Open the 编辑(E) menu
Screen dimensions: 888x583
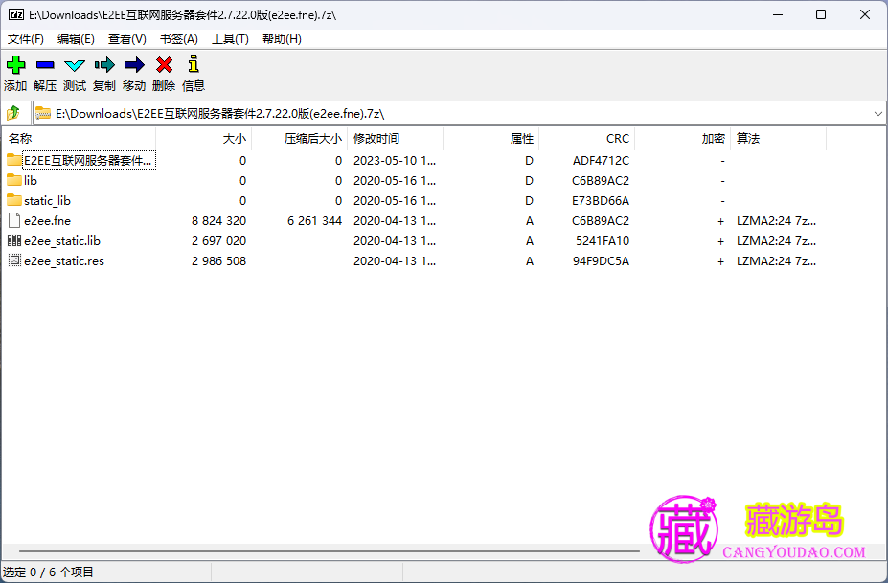(76, 39)
